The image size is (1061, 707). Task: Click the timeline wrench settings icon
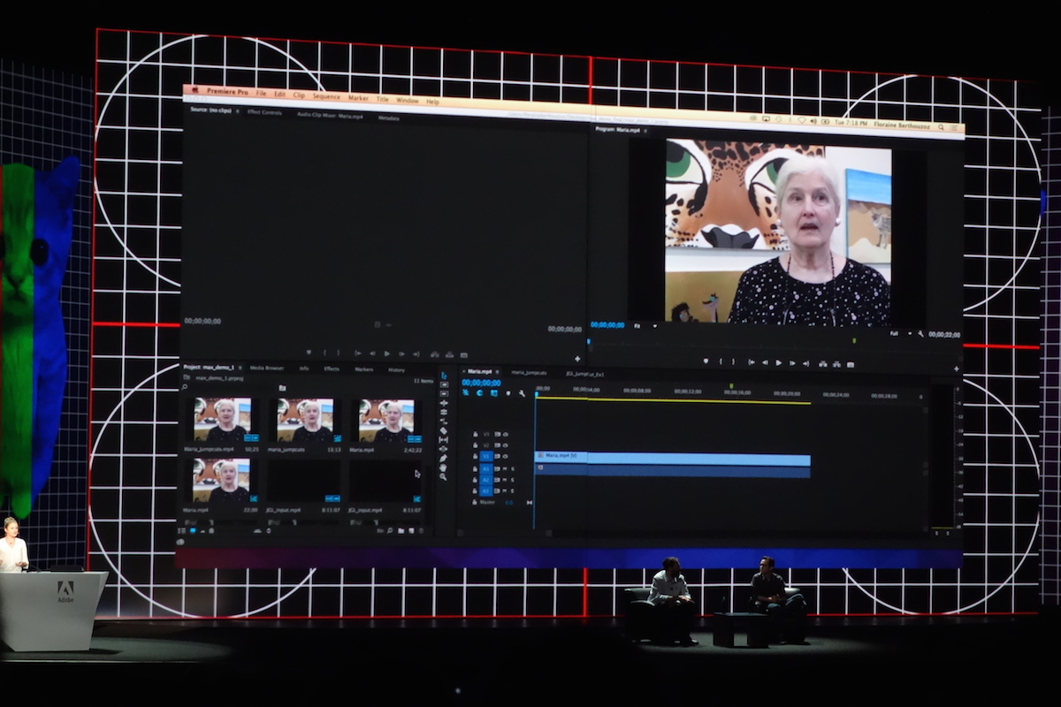(522, 393)
